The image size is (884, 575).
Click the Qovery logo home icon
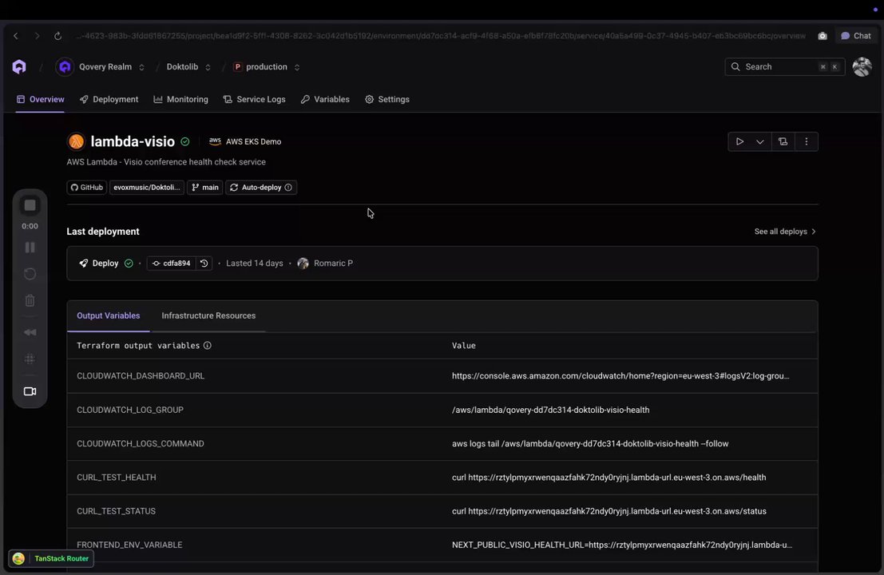(x=19, y=66)
